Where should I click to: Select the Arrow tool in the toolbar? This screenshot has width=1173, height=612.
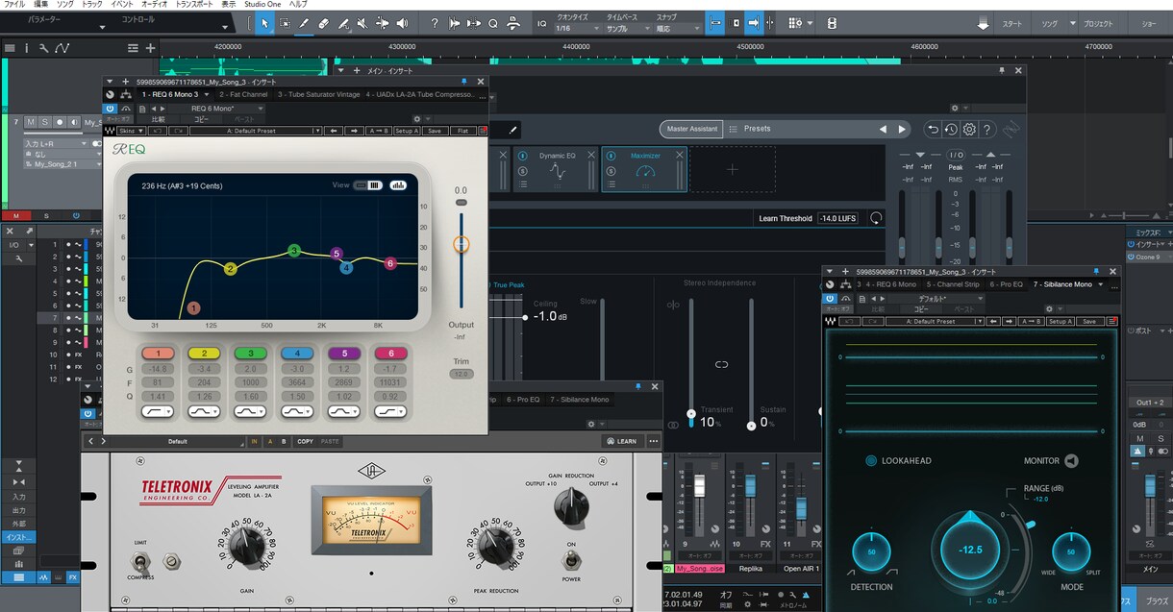click(x=265, y=23)
